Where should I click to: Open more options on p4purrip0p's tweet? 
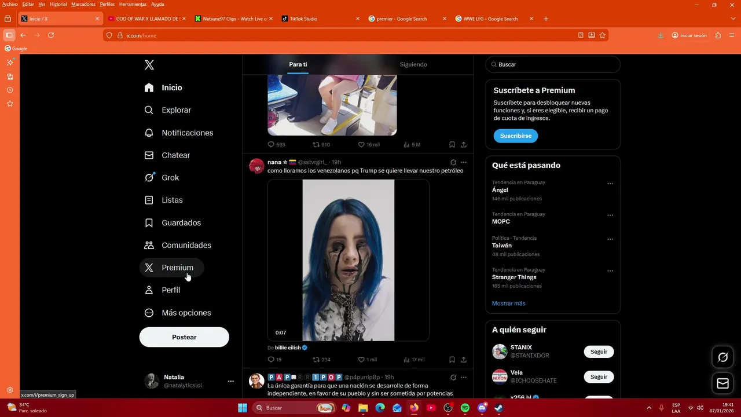coord(464,378)
